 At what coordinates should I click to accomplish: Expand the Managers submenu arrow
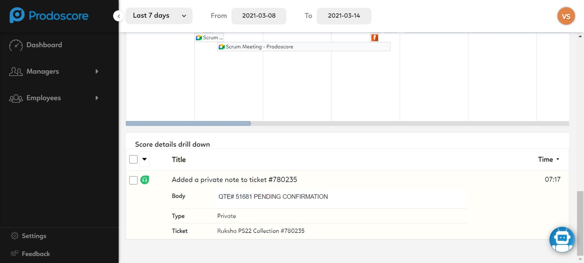tap(97, 71)
